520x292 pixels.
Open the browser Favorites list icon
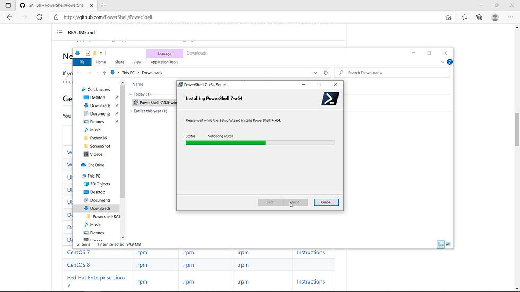click(464, 17)
